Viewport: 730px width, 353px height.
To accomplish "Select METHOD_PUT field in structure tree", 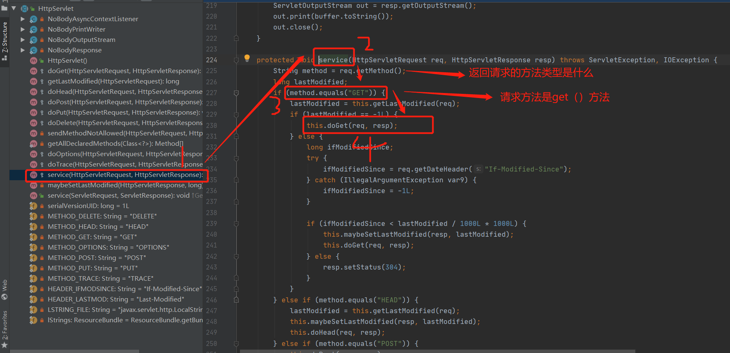I will click(93, 268).
